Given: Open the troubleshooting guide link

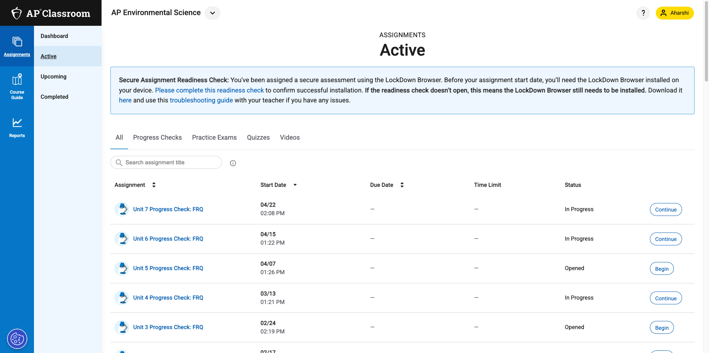Looking at the screenshot, I should click(x=201, y=100).
